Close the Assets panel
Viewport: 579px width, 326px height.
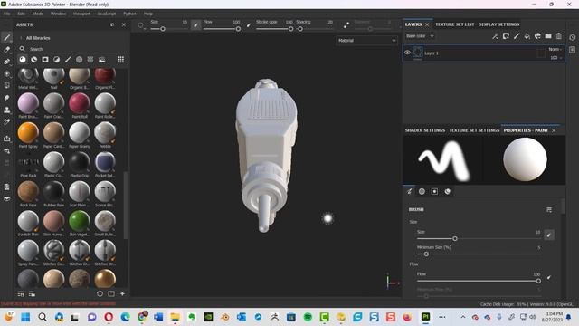pos(124,24)
